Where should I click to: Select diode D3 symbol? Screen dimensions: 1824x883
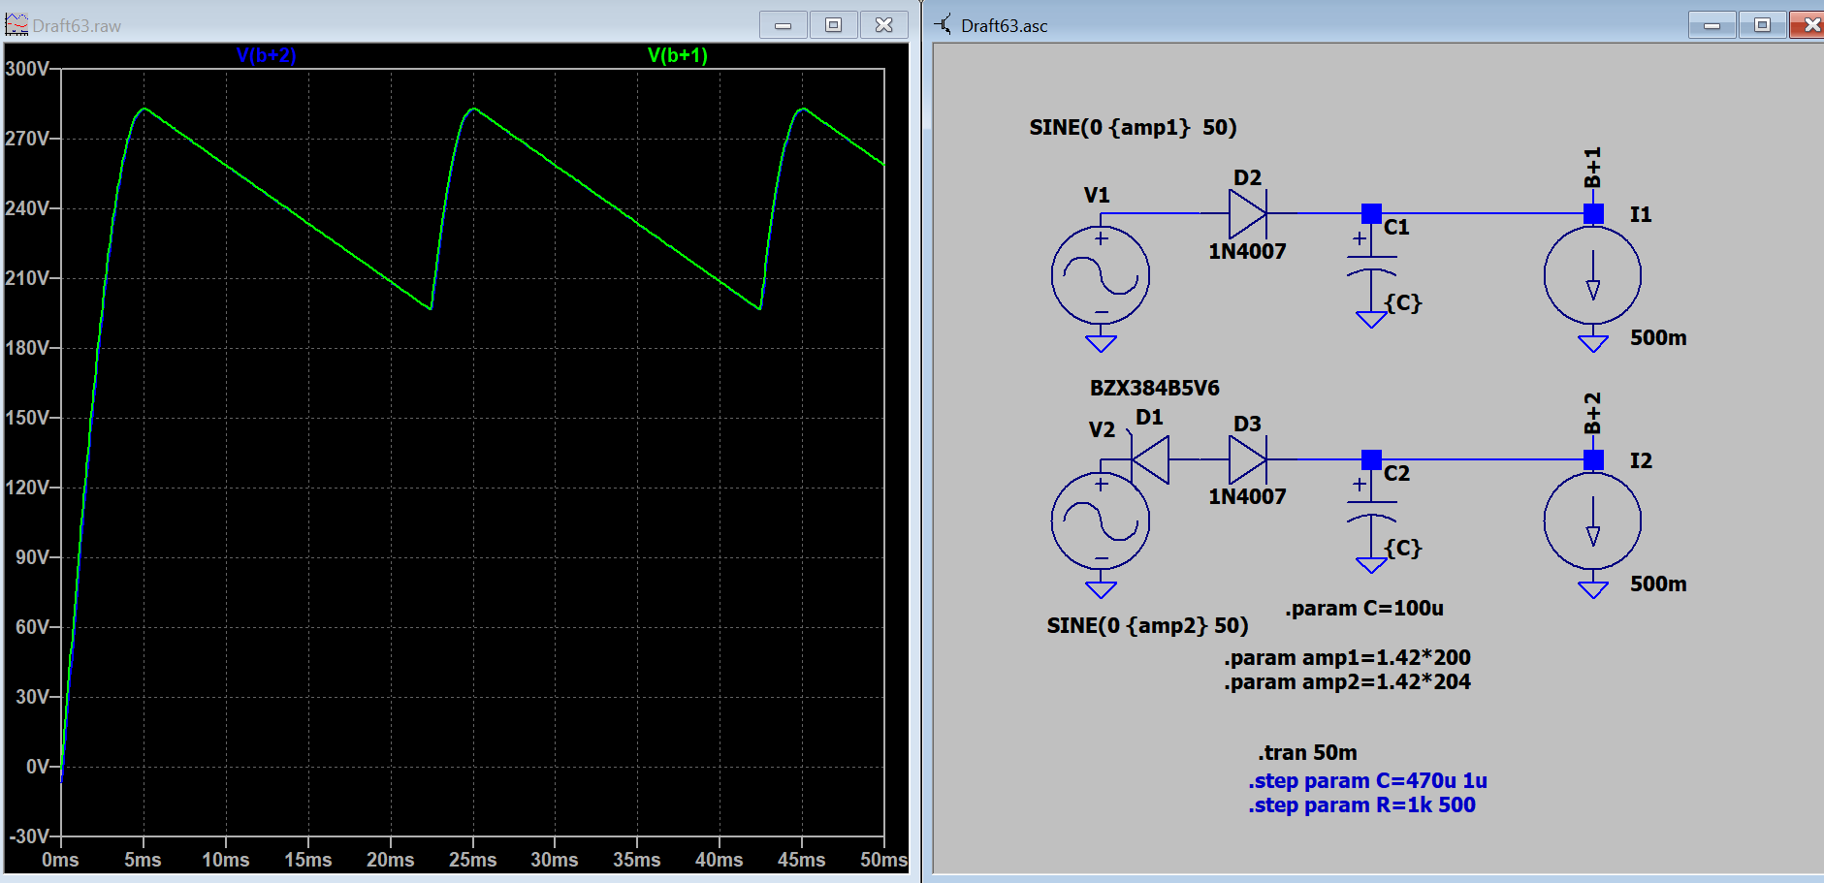tap(1248, 459)
